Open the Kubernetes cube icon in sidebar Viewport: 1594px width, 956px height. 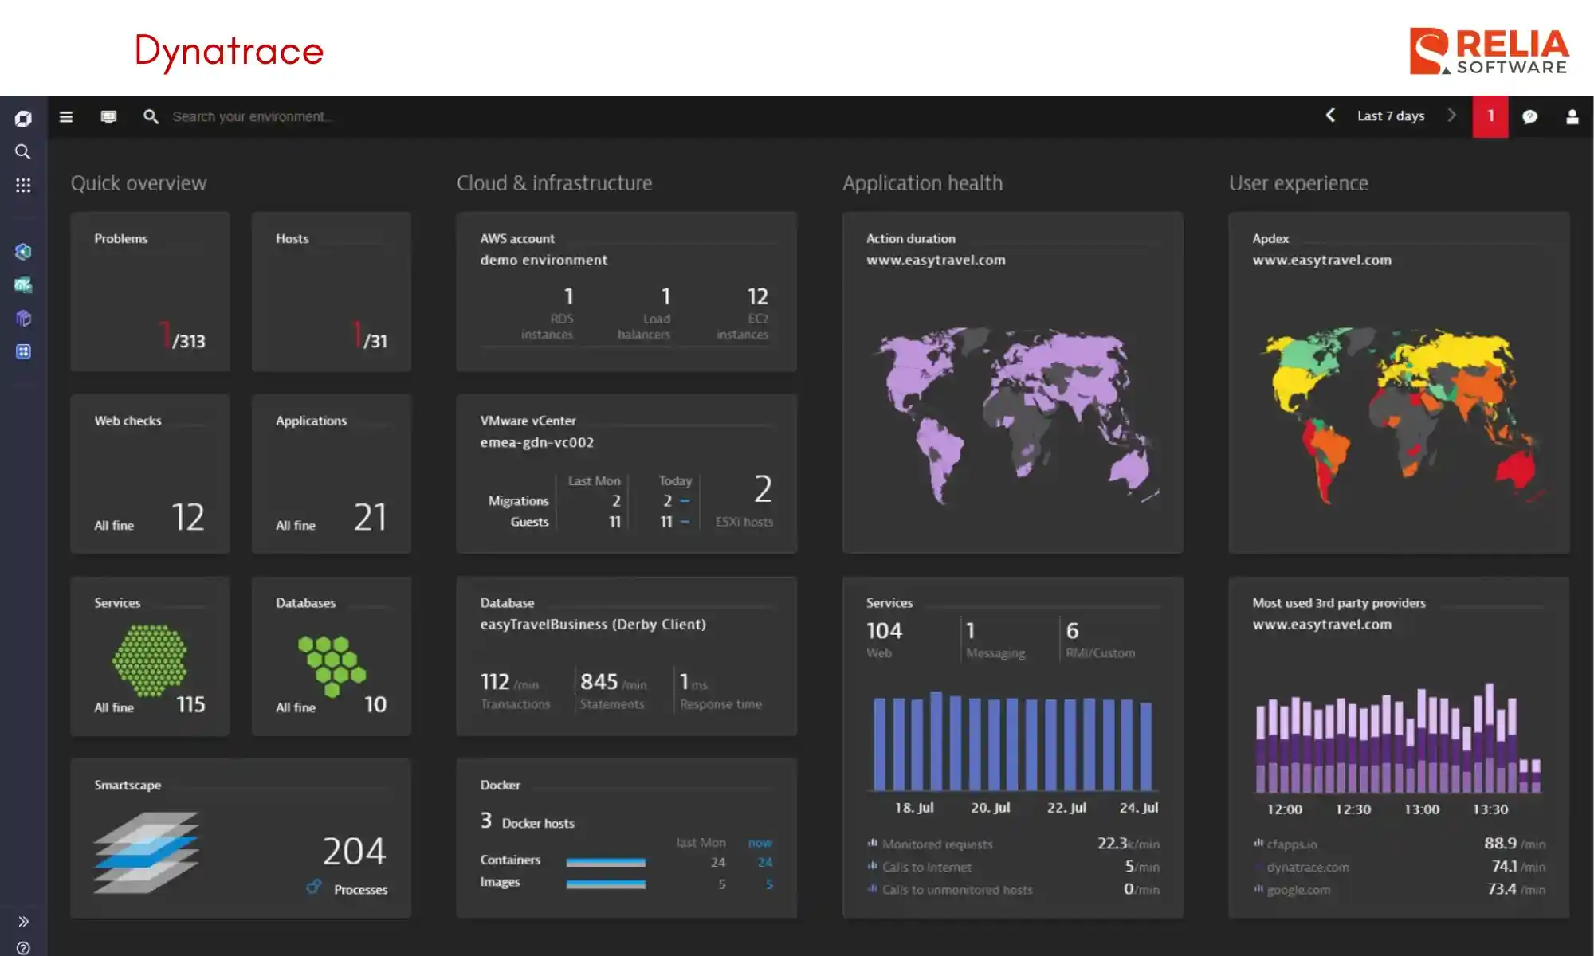point(23,317)
